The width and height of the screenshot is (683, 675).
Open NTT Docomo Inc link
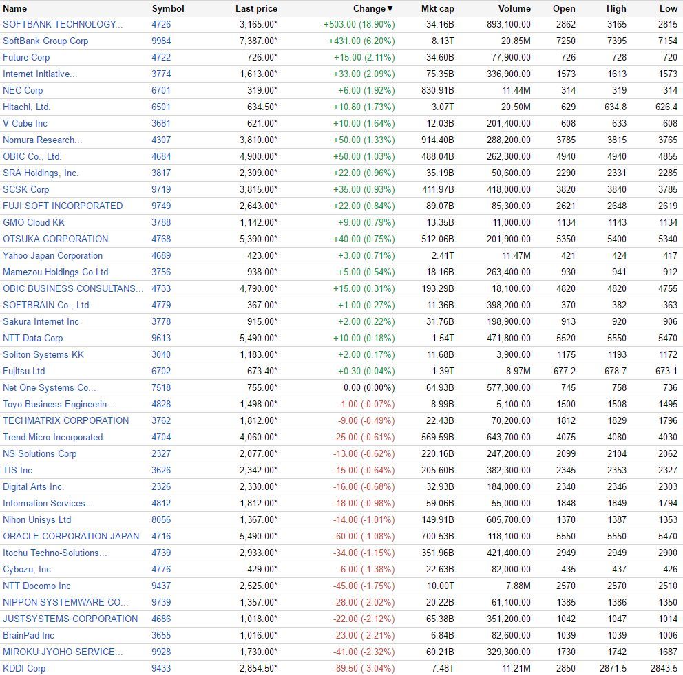36,586
